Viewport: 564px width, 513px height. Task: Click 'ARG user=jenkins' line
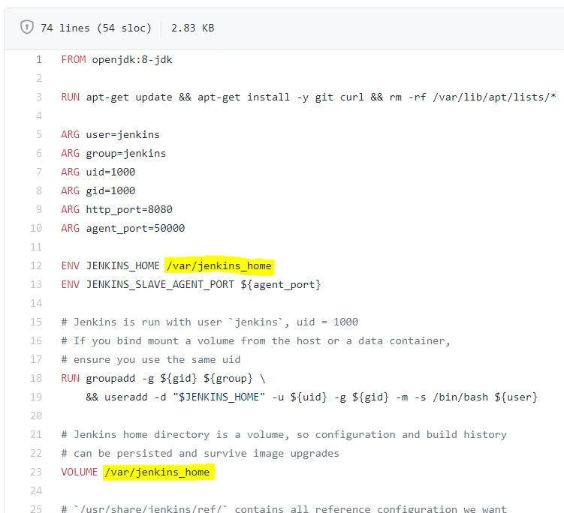coord(110,135)
